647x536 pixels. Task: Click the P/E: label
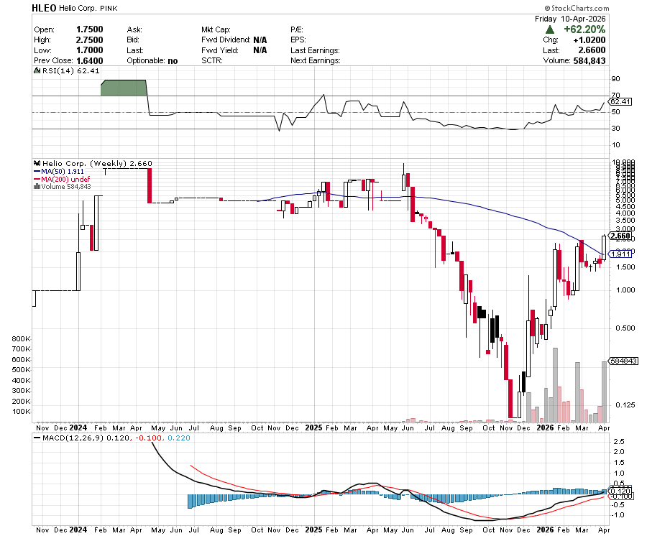(297, 29)
